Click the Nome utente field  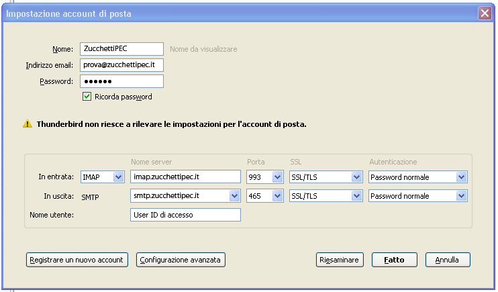click(185, 215)
